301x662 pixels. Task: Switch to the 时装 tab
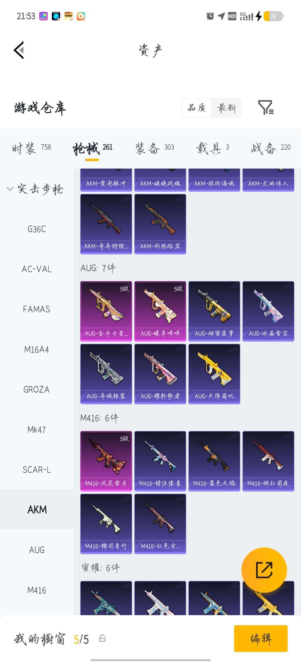[31, 148]
